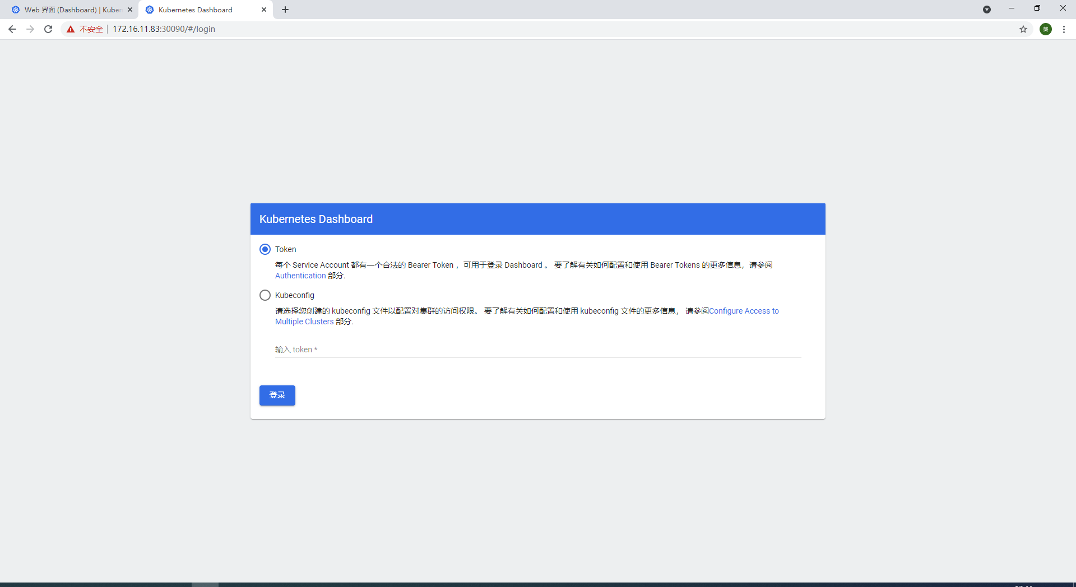Screen dimensions: 1076x587
Task: Click the Kubernetes Dashboard card title
Action: pos(316,219)
